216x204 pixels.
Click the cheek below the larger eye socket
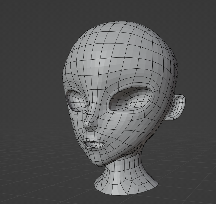128,126
